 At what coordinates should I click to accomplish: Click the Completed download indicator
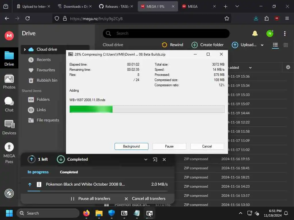point(72,159)
